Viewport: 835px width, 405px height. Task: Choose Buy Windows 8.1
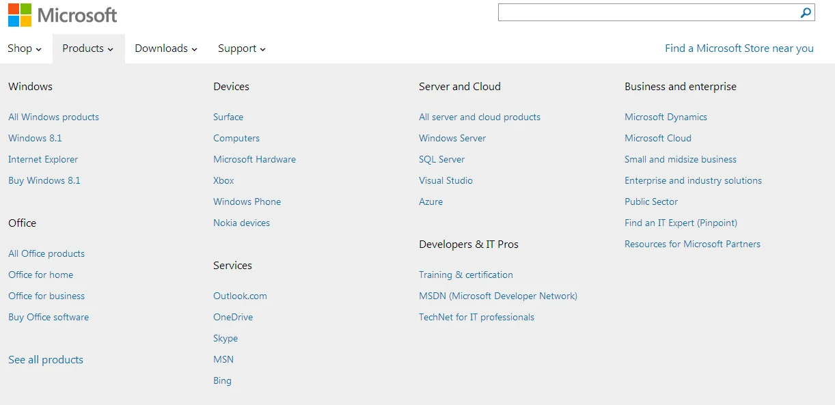coord(44,180)
